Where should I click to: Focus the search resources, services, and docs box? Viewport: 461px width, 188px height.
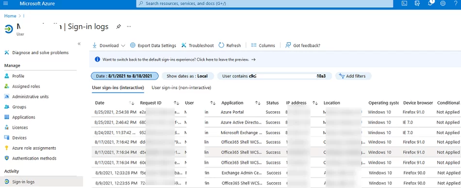[x=264, y=3]
